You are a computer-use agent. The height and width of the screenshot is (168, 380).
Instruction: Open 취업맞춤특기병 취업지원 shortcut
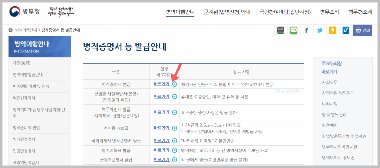pos(344,136)
